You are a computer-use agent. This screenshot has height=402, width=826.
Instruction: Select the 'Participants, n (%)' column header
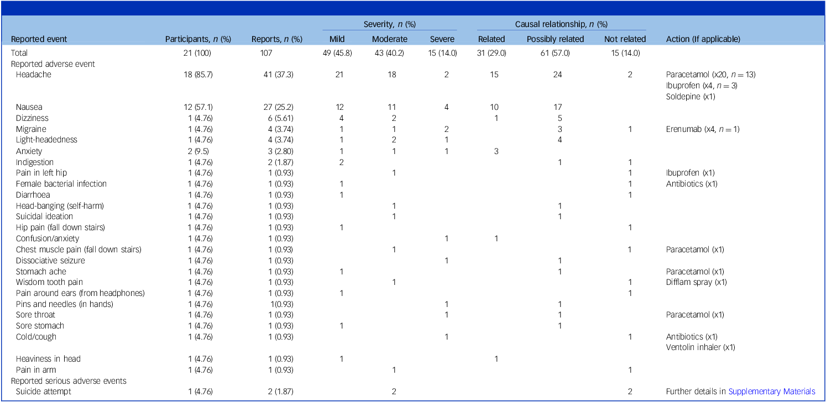(198, 39)
